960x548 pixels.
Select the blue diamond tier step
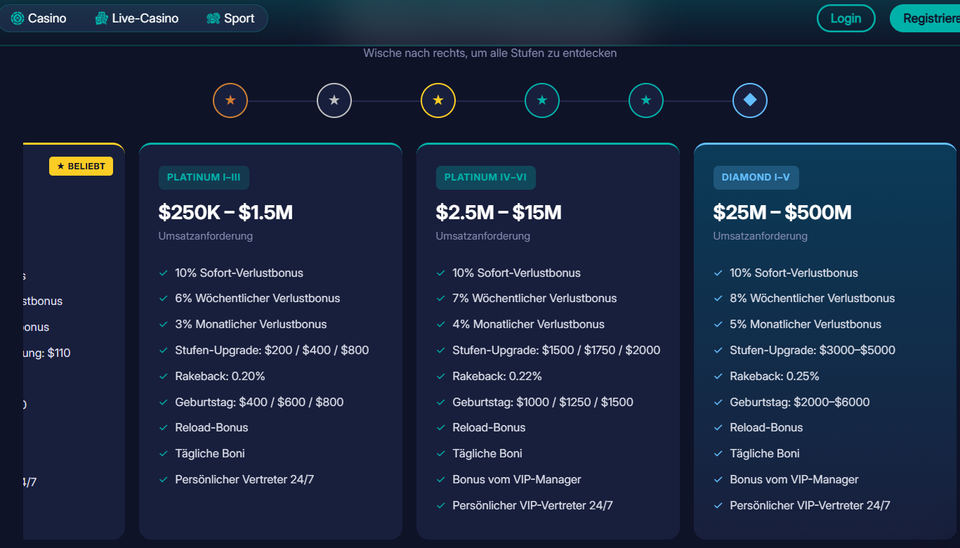[750, 100]
